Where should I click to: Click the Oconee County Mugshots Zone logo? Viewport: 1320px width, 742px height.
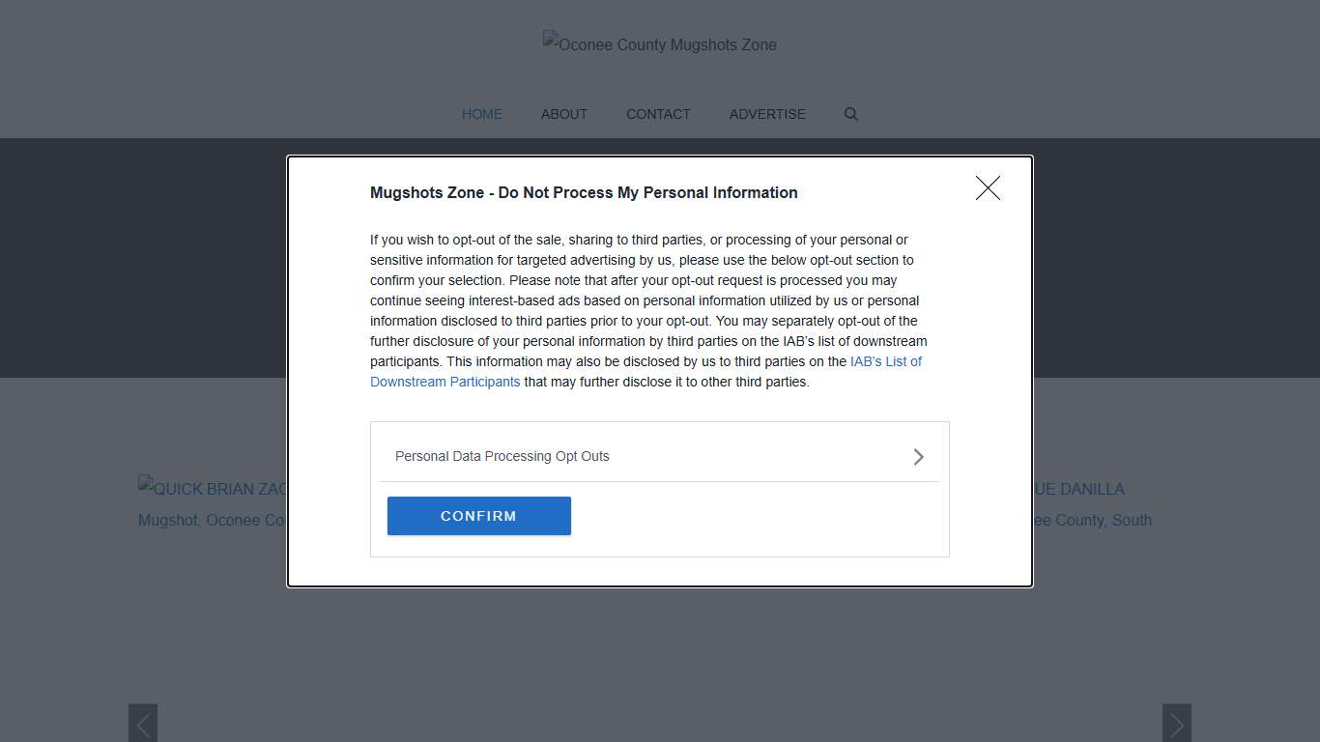(660, 44)
